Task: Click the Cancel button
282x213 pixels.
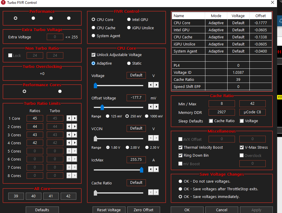Action: (222, 210)
